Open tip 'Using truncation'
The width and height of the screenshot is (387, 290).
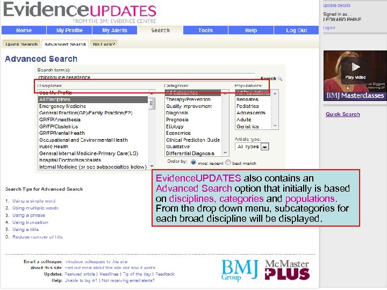pos(30,222)
